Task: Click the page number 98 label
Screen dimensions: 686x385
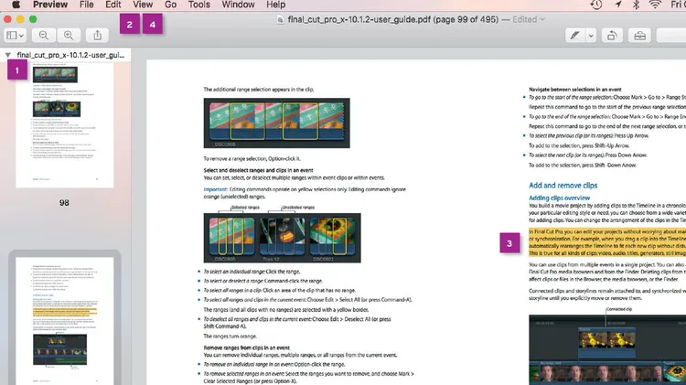Action: 64,203
